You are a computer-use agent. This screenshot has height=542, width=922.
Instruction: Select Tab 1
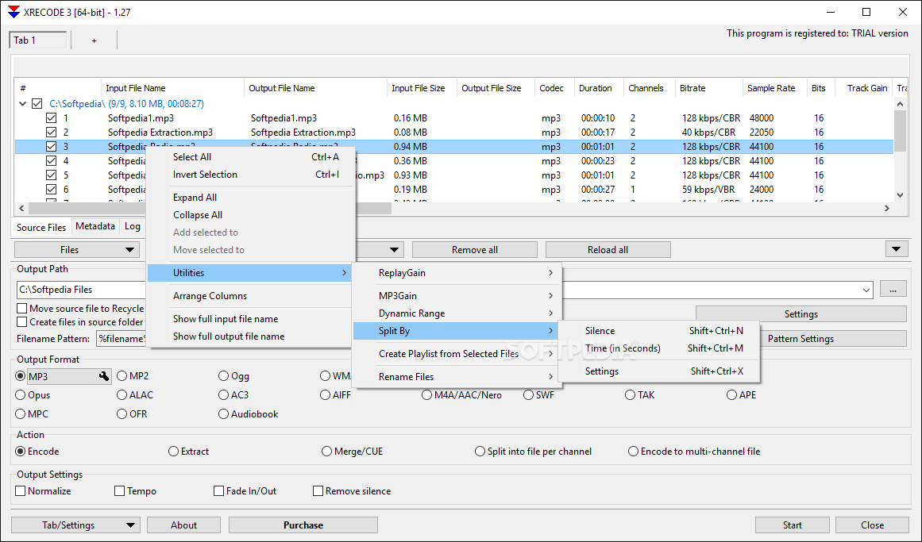(37, 40)
